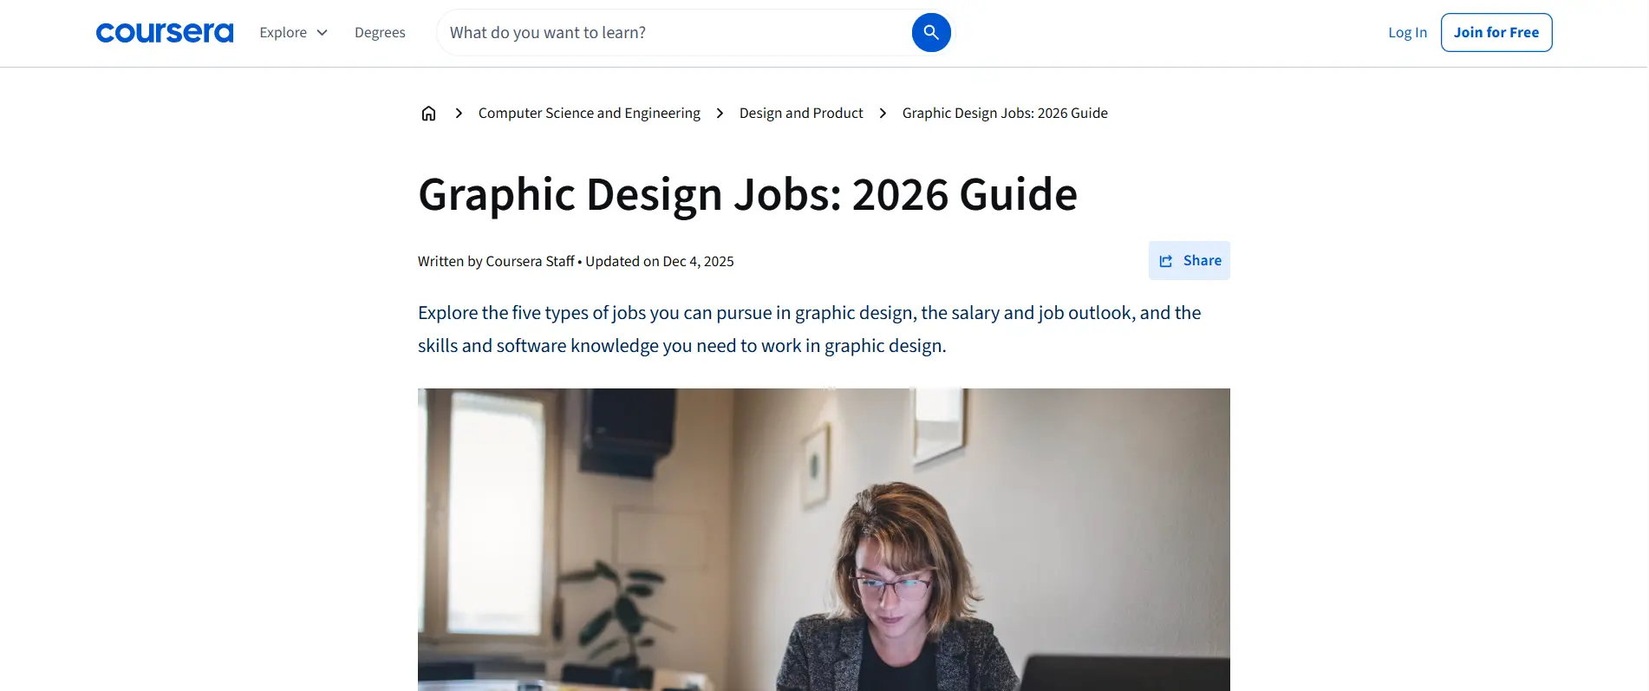Click the intro paragraph starting 'Explore the five types'
The height and width of the screenshot is (691, 1649).
(810, 329)
